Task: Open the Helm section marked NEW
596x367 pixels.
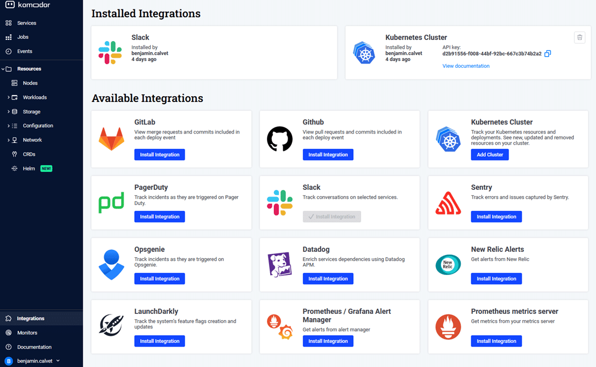Action: click(30, 168)
